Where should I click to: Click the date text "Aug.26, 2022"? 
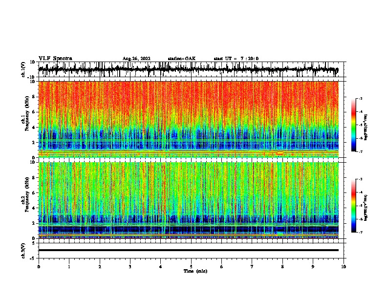click(136, 59)
